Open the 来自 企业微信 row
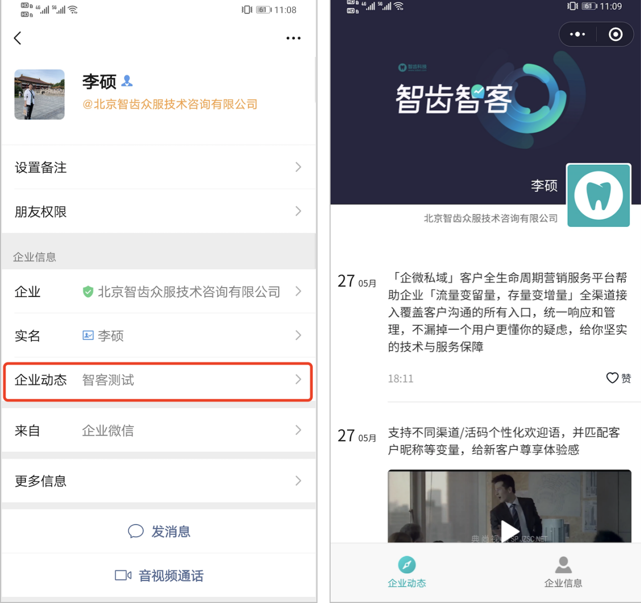The height and width of the screenshot is (603, 641). 159,430
